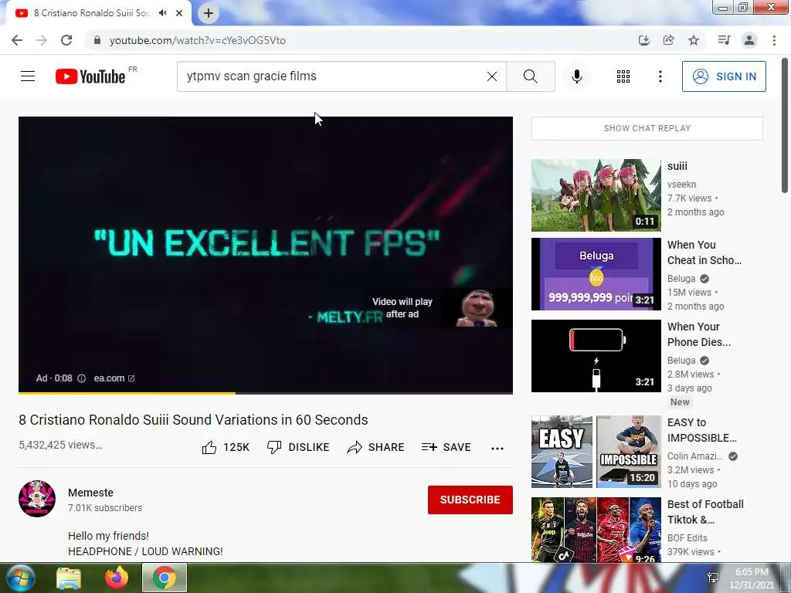Open Memeste channel avatar
Screen dimensions: 791x593
coord(37,499)
